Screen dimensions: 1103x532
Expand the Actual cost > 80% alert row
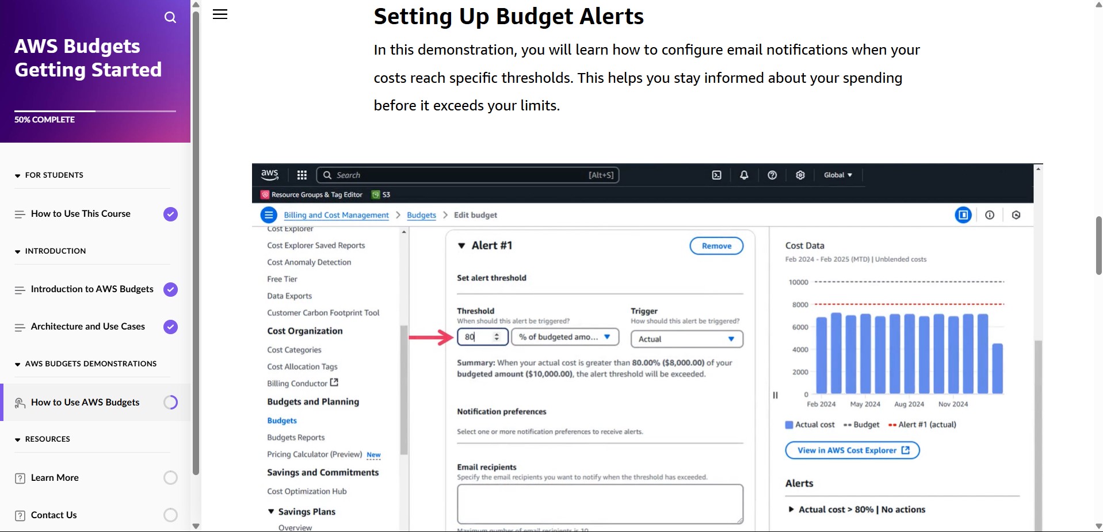(x=791, y=509)
